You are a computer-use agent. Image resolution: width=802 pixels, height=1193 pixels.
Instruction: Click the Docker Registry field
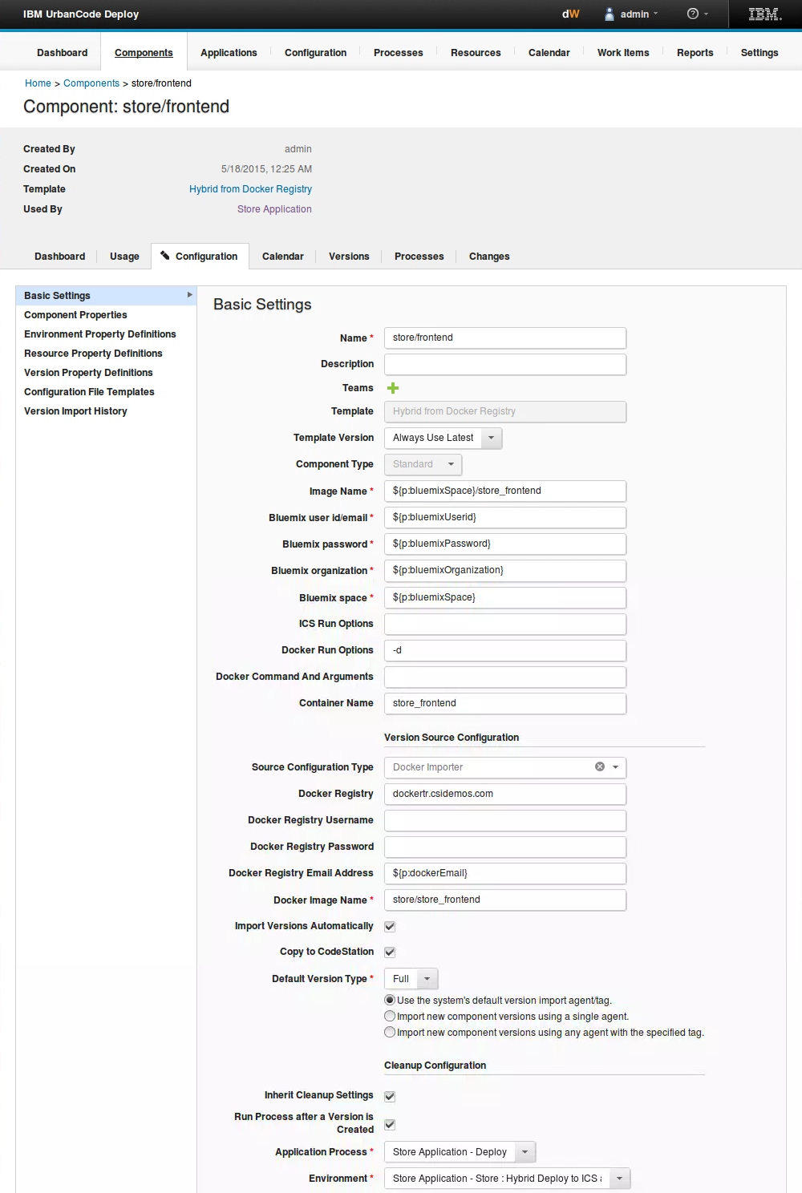(505, 794)
